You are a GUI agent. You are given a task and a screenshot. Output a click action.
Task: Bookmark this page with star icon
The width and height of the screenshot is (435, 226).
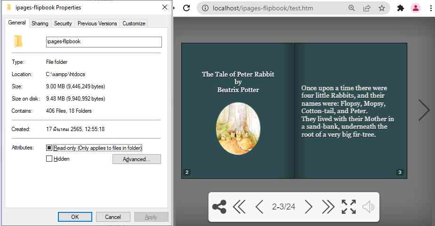tap(382, 8)
